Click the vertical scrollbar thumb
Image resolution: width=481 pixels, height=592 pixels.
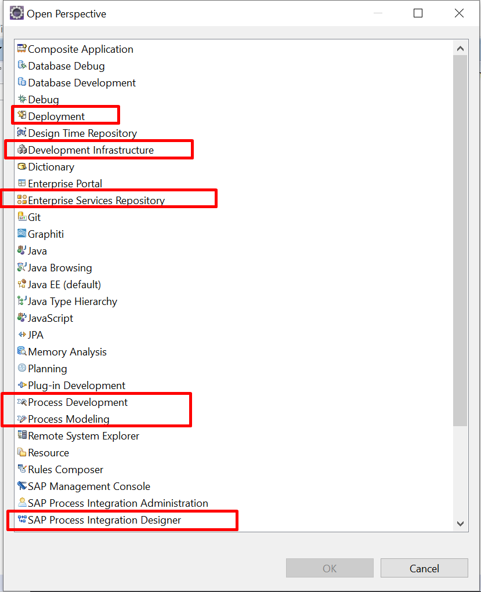(x=460, y=241)
